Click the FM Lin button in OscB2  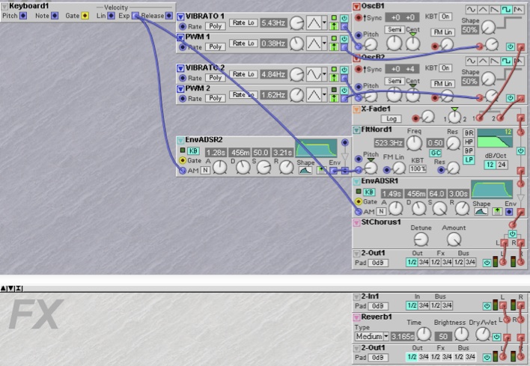(x=442, y=84)
